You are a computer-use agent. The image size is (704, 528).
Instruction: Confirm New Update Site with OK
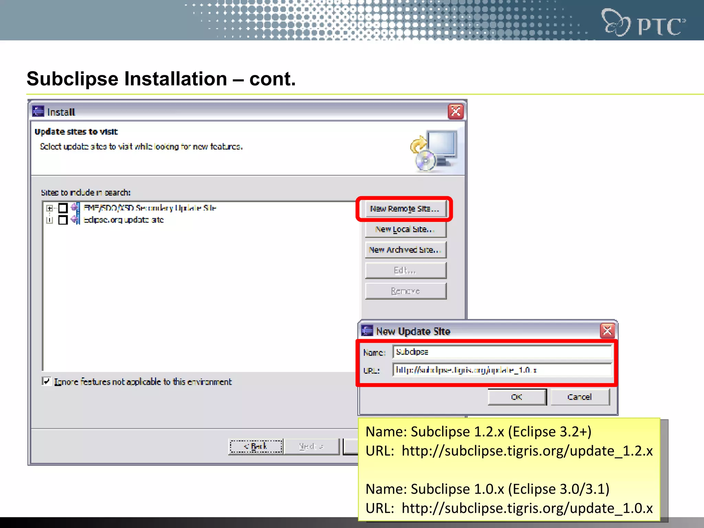517,397
